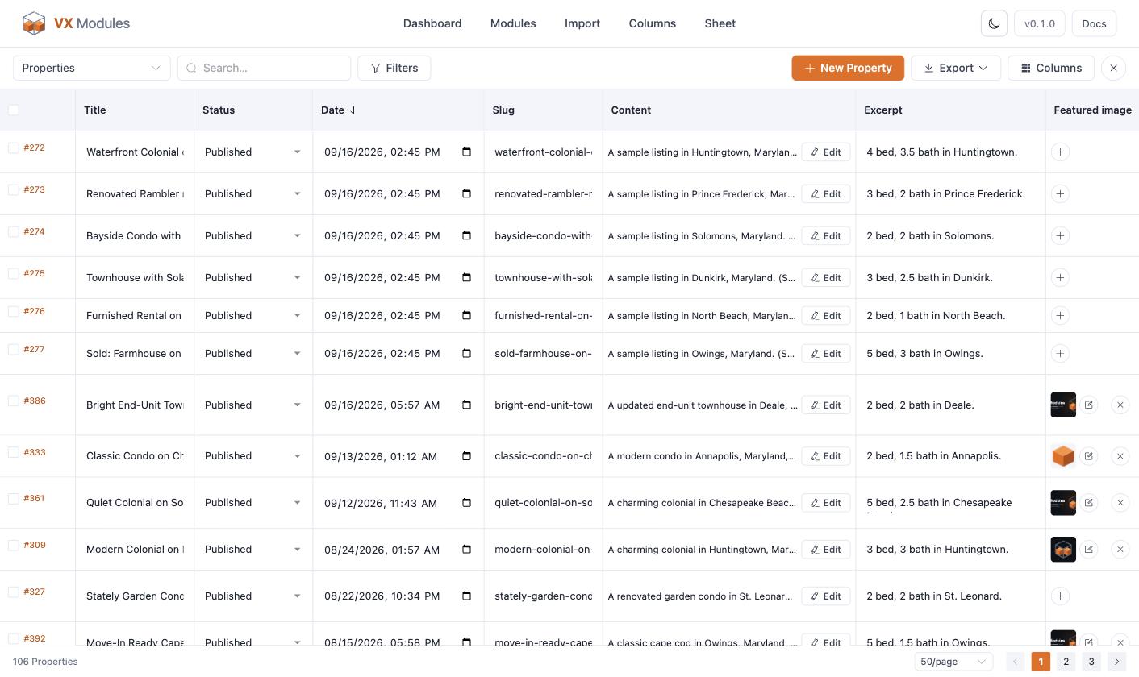
Task: Toggle dark mode moon icon
Action: coord(994,23)
